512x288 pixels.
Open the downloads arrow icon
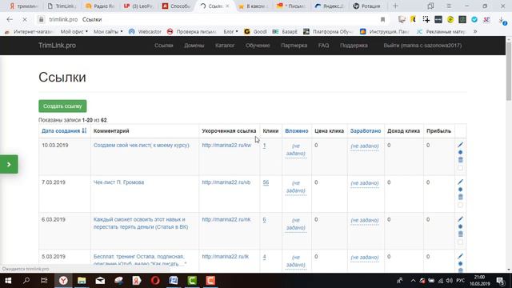click(x=502, y=20)
